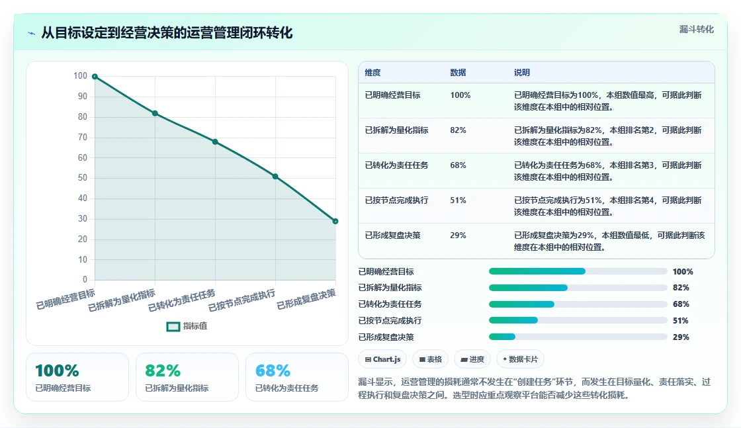Image resolution: width=741 pixels, height=428 pixels.
Task: Click chart data point at 已按节点完成执行 (51)
Action: tap(275, 177)
